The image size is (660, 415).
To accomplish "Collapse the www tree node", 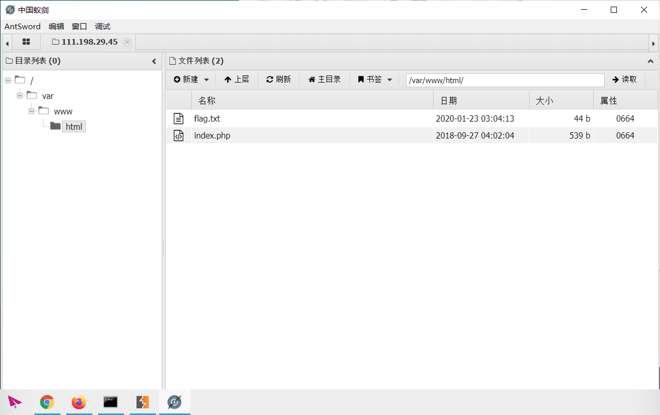I will (x=31, y=111).
